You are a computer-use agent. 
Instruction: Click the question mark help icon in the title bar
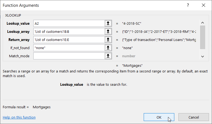[x=188, y=5]
